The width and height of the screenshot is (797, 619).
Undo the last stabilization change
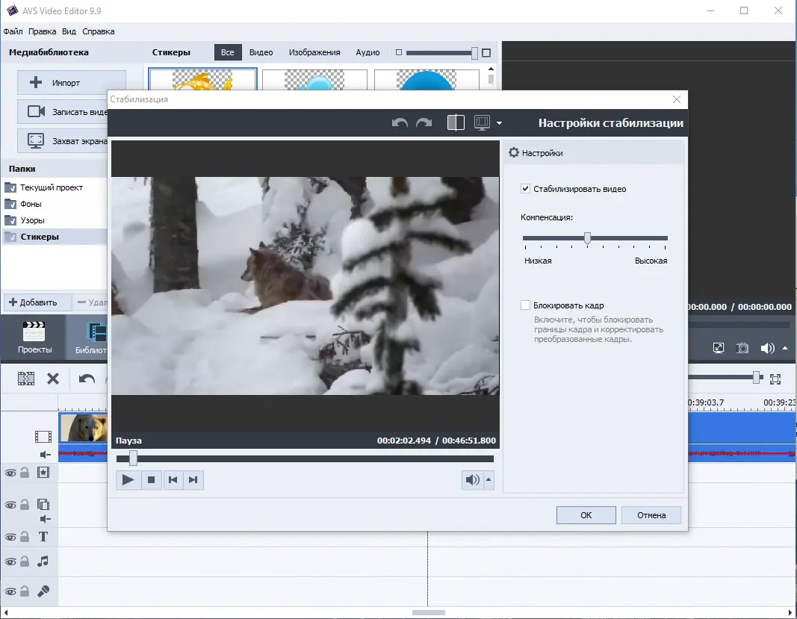(x=400, y=123)
